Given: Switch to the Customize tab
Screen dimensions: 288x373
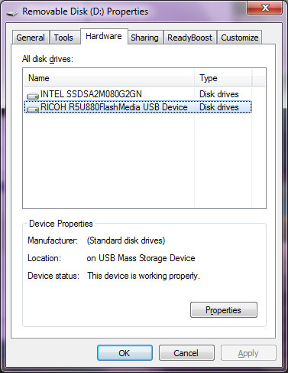Looking at the screenshot, I should 240,38.
